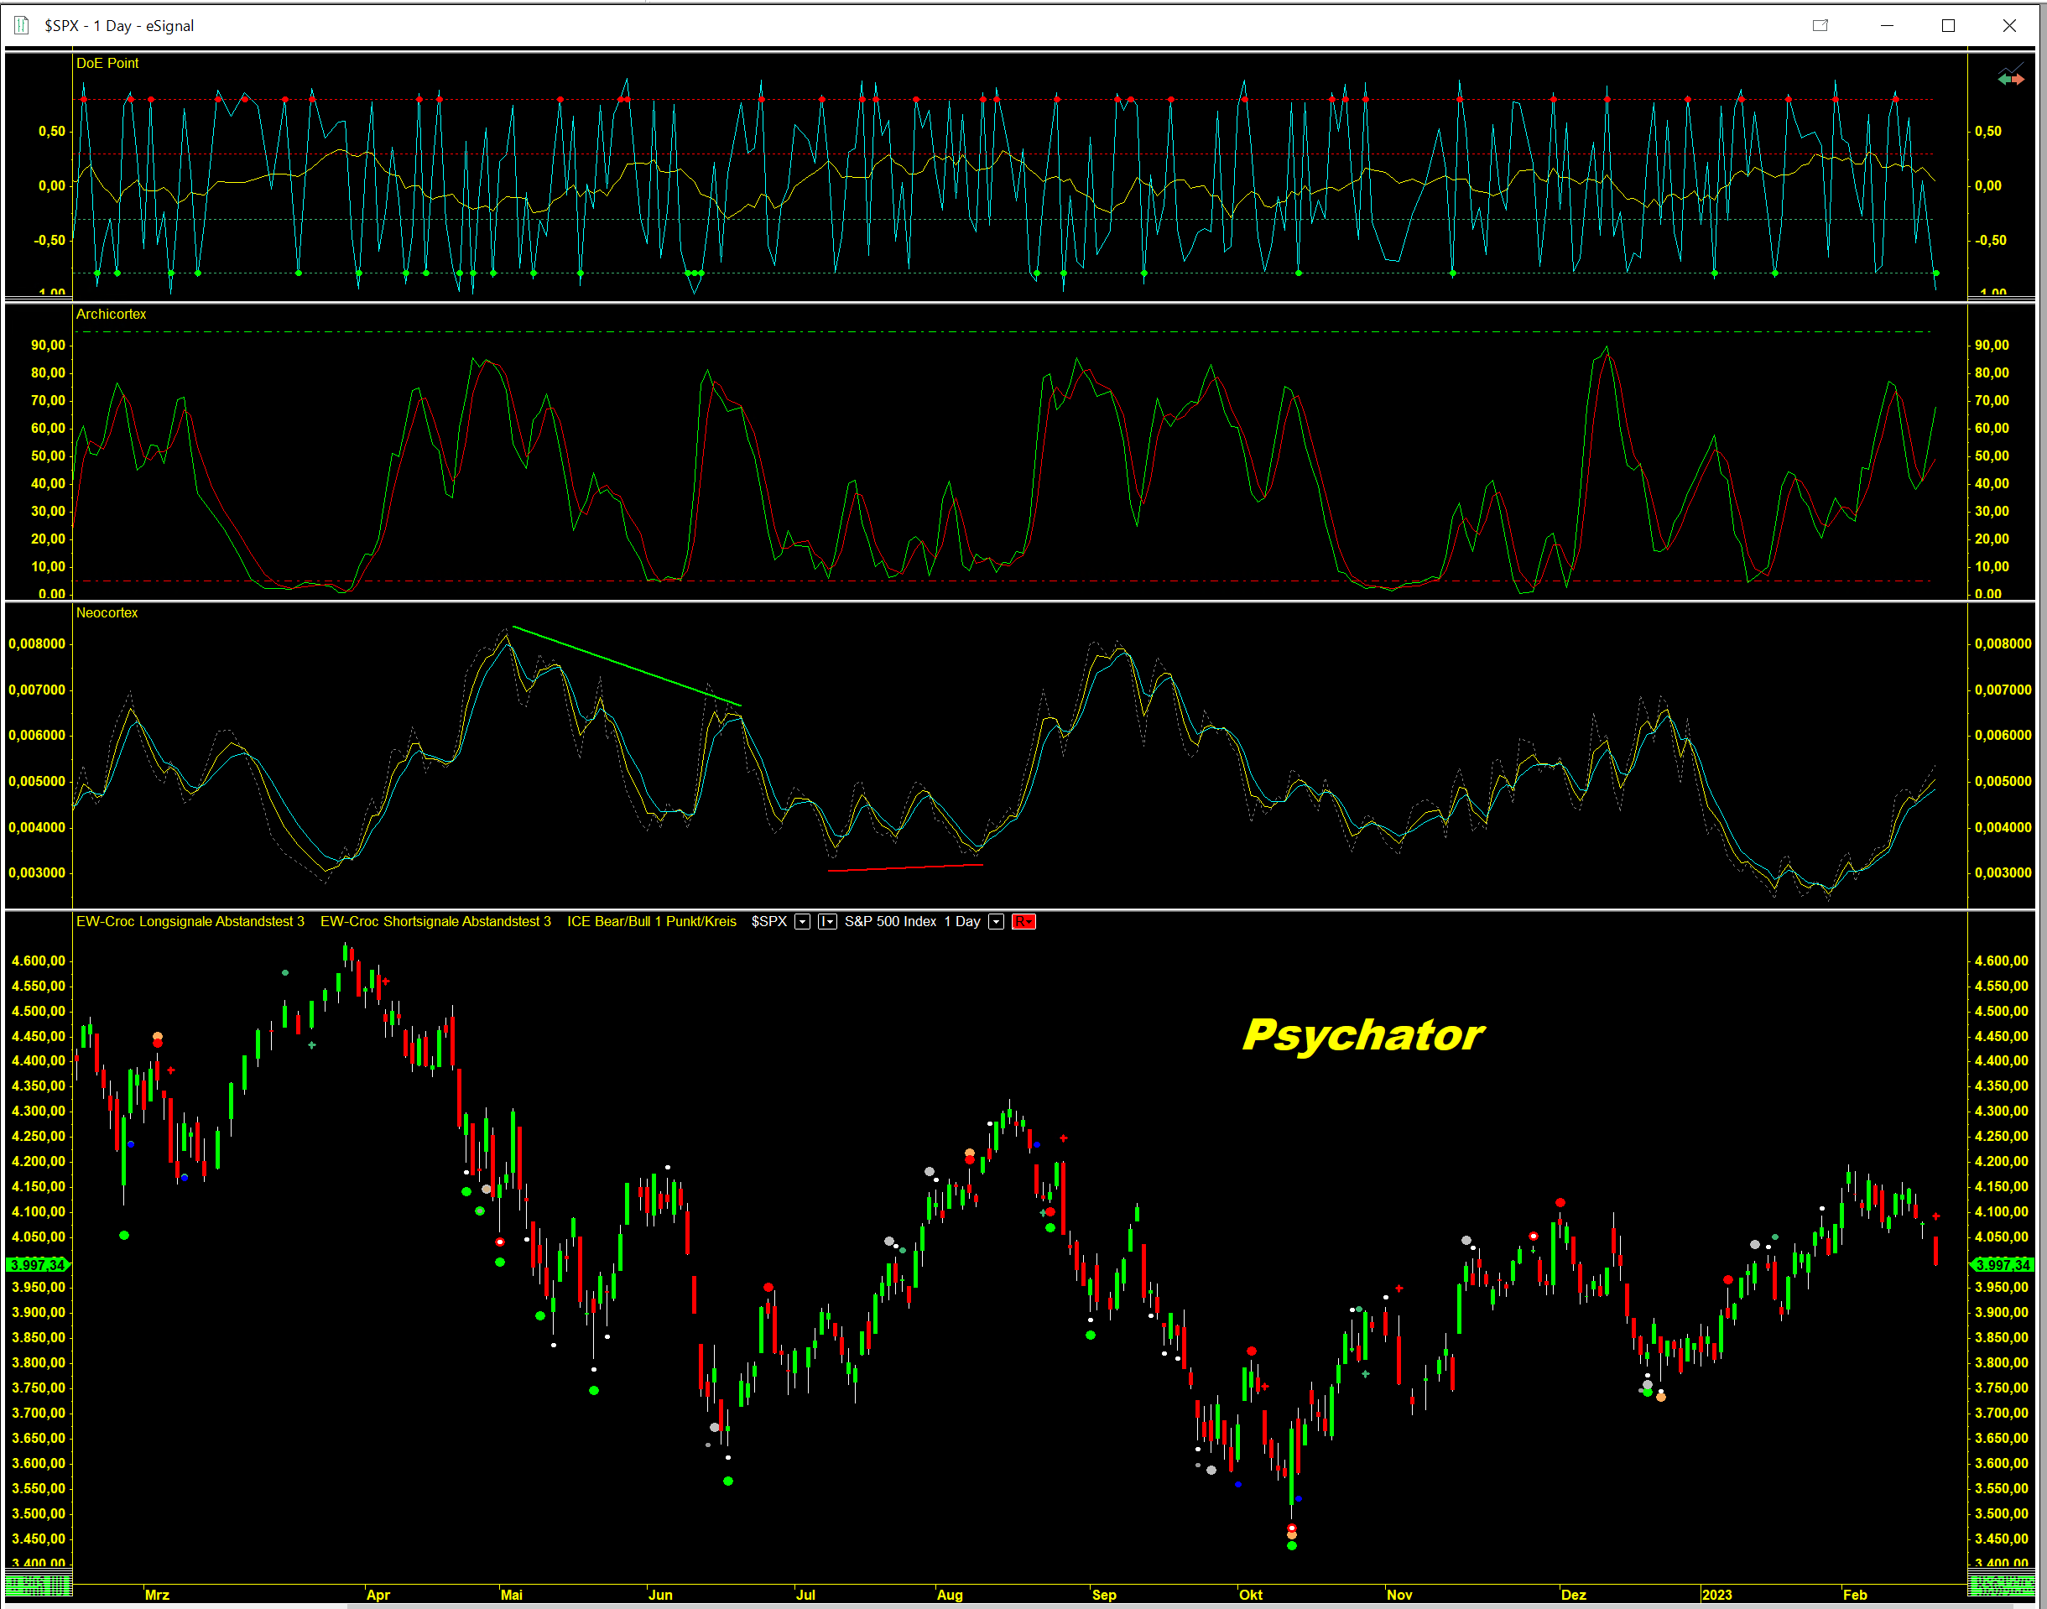Expand the $SPX symbol dropdown arrow
Image resolution: width=2047 pixels, height=1609 pixels.
(x=802, y=921)
